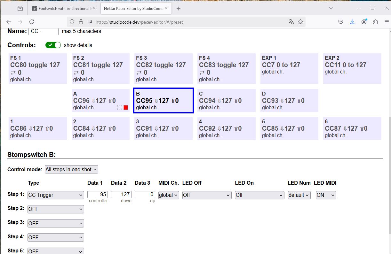Open the Control mode dropdown
The height and width of the screenshot is (254, 391).
(71, 169)
